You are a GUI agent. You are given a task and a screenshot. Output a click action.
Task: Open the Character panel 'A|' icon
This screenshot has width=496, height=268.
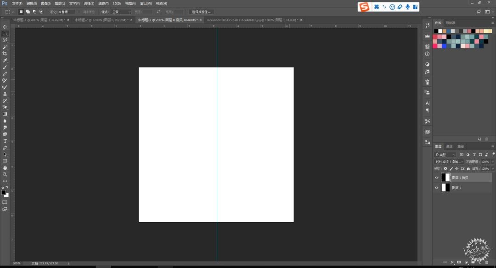tap(428, 103)
